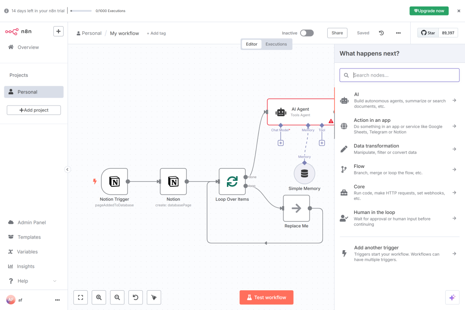Switch to the Executions tab

coord(276,44)
